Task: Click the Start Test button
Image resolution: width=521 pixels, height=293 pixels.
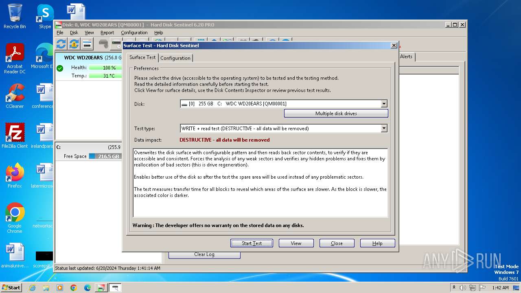Action: point(252,243)
